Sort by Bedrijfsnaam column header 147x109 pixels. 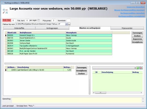point(42,33)
